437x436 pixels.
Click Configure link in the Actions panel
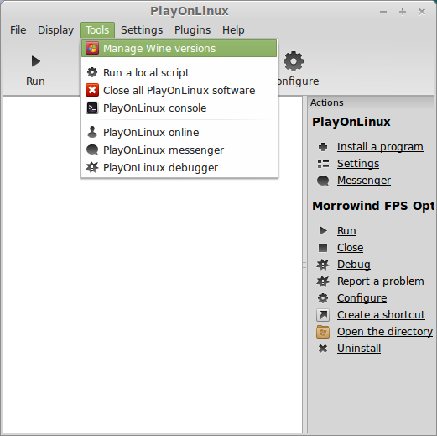pos(362,298)
